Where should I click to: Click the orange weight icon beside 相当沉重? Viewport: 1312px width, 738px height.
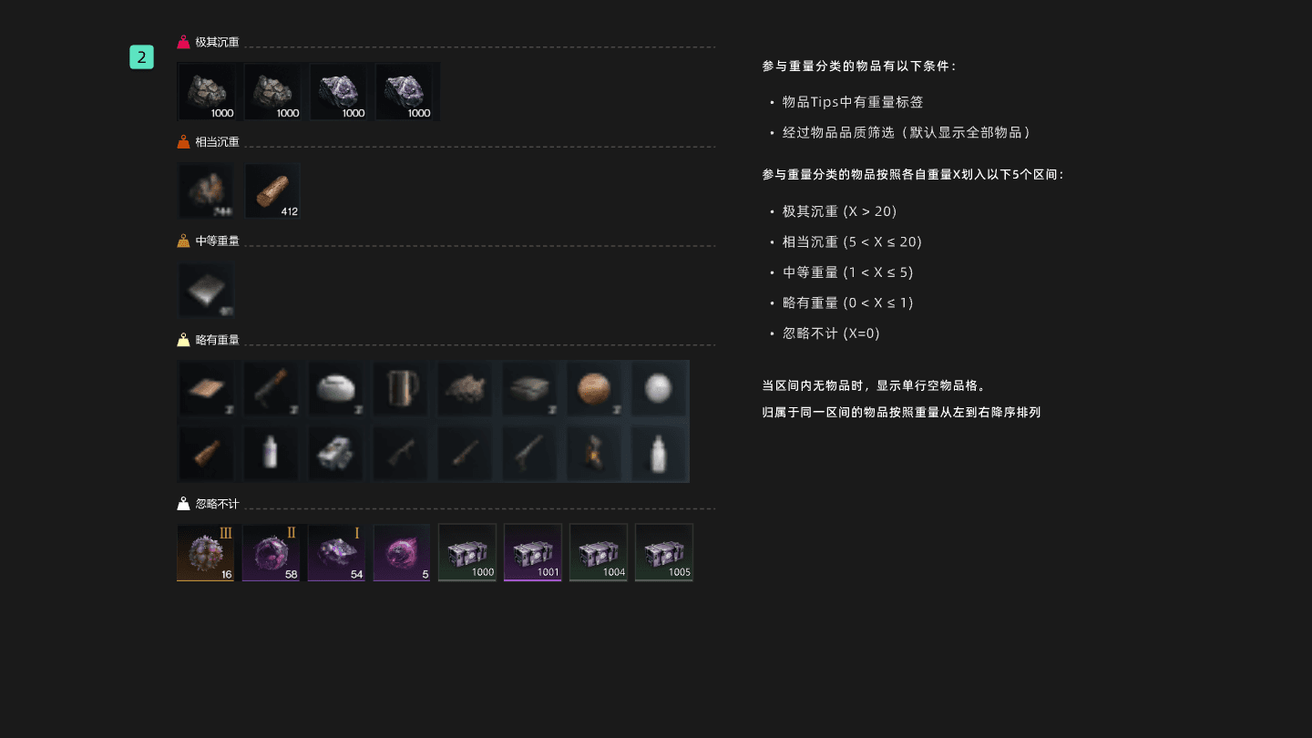[x=183, y=142]
